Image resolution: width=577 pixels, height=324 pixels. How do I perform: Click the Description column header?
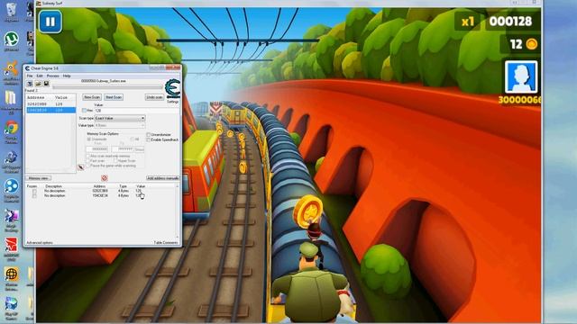pyautogui.click(x=53, y=186)
